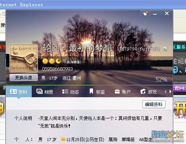Show next tabs with right arrow
The height and width of the screenshot is (144, 186).
(x=170, y=92)
